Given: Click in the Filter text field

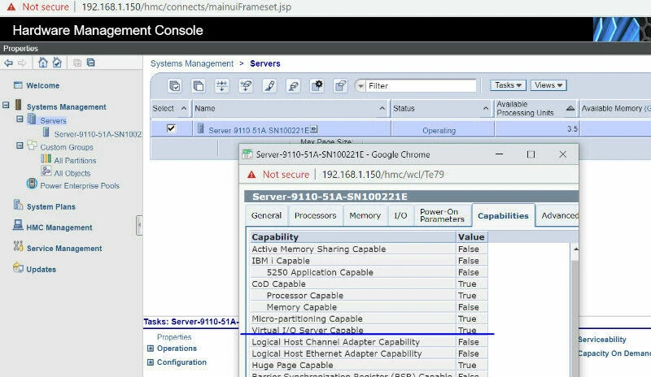Looking at the screenshot, I should [x=421, y=86].
